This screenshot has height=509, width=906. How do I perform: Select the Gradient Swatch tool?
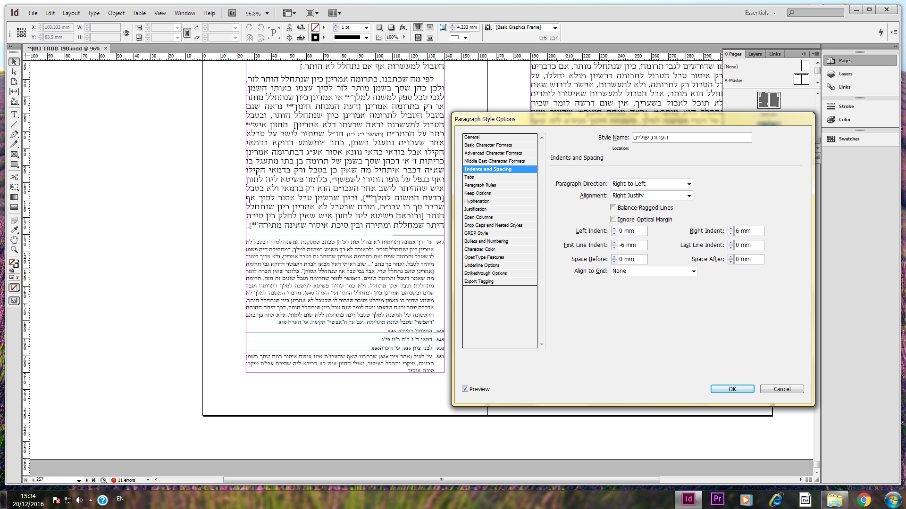[14, 197]
